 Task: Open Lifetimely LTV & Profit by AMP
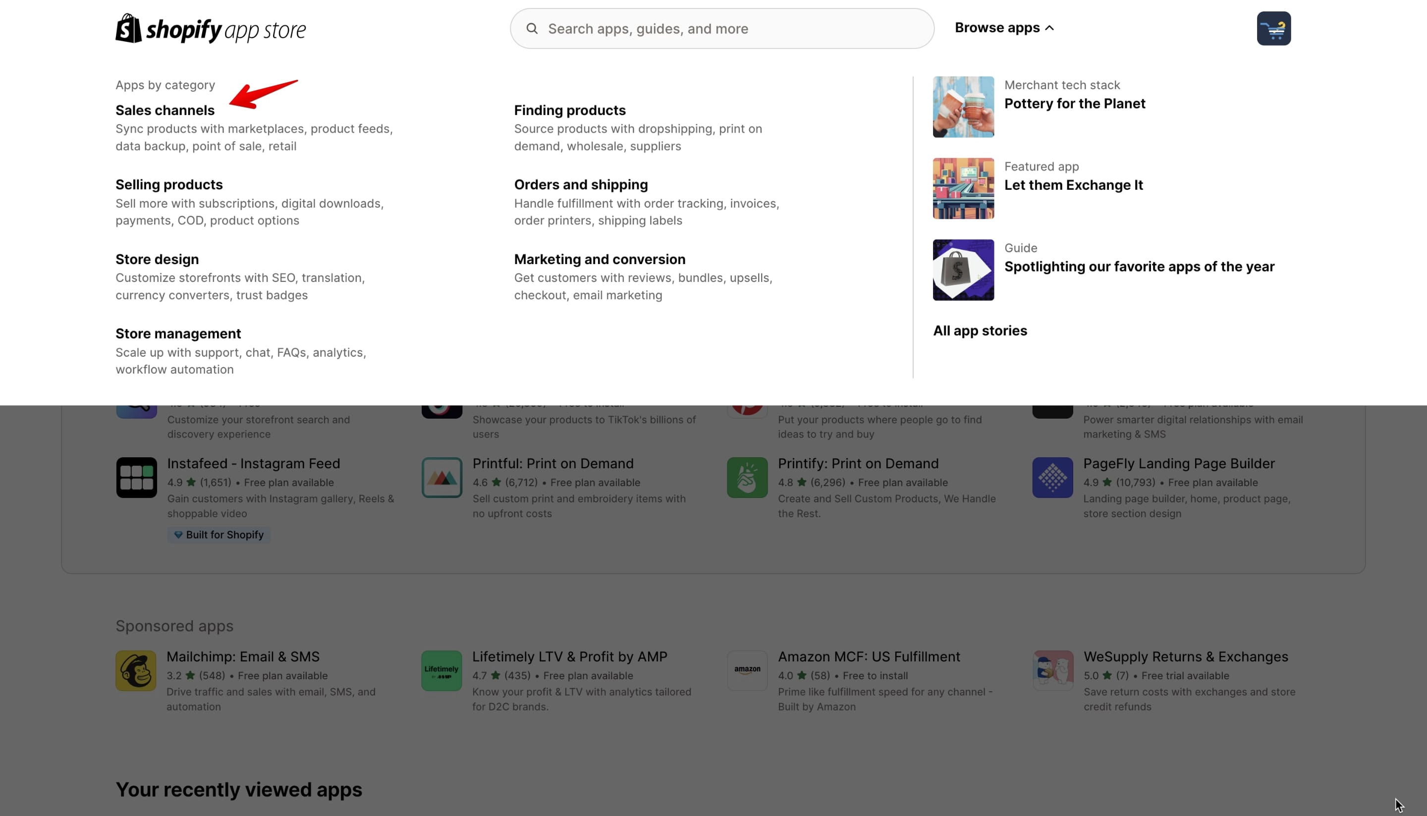click(x=569, y=656)
